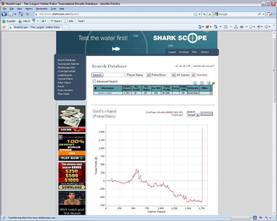Click the Logout link
This screenshot has height=221, width=277.
(172, 52)
